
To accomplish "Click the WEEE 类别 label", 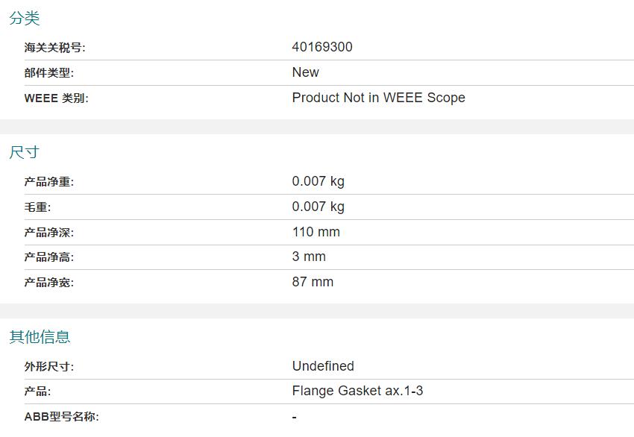I will pos(56,98).
